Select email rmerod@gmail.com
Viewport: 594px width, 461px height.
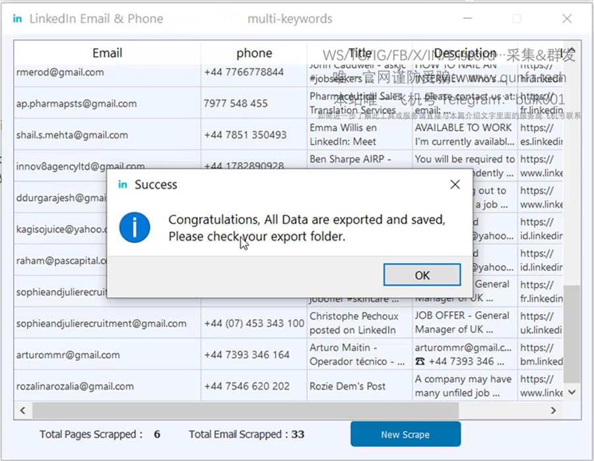pos(60,73)
